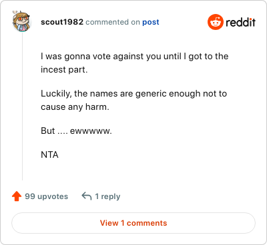The image size is (267, 245).
Task: Click the reddit wordmark text
Action: (240, 22)
